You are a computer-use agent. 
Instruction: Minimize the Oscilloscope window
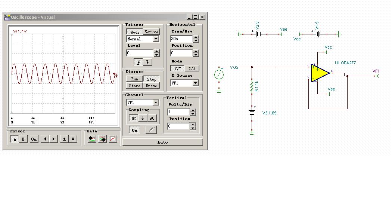(x=189, y=17)
